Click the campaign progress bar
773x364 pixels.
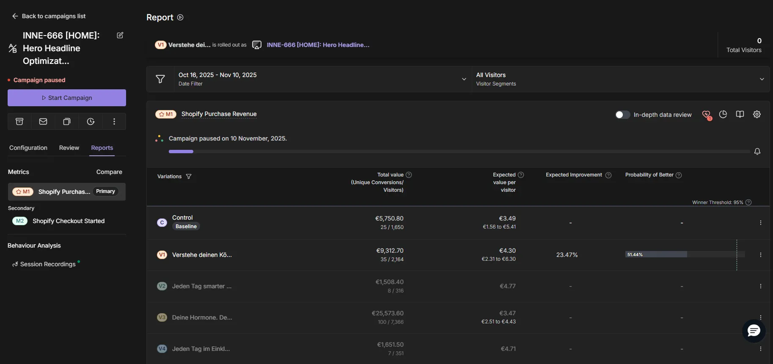459,152
